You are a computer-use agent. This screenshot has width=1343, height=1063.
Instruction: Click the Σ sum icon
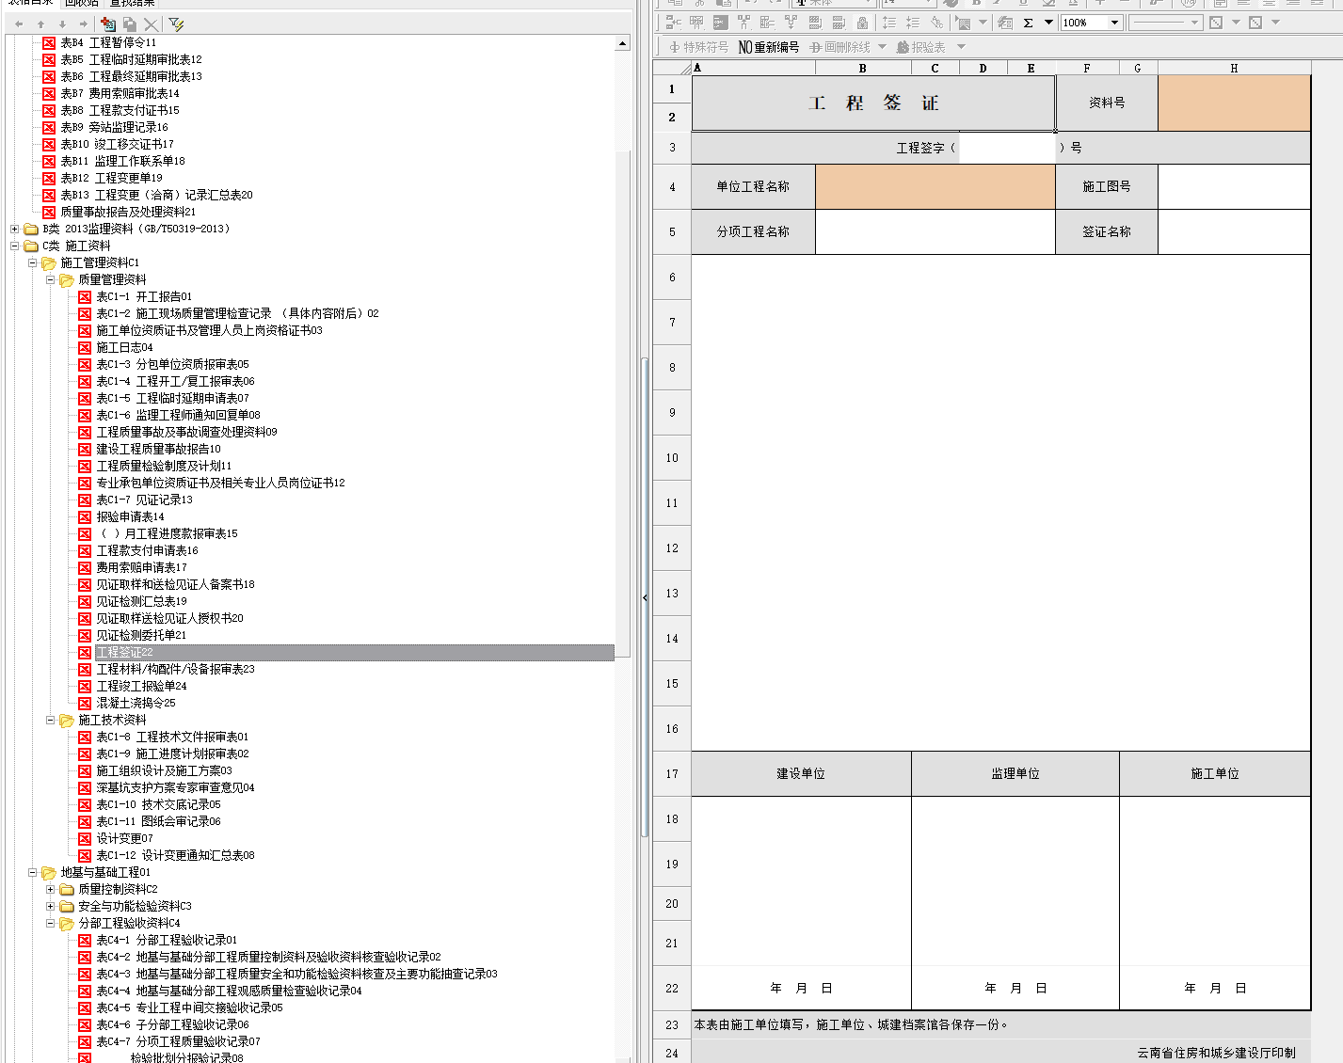pos(1028,23)
